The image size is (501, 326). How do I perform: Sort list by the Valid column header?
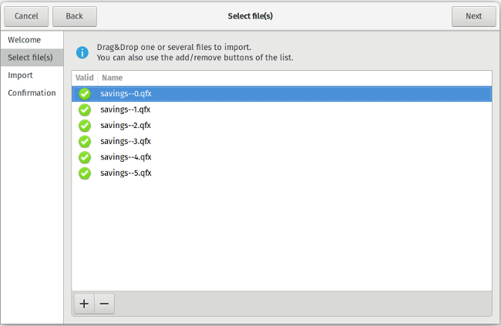(x=85, y=78)
